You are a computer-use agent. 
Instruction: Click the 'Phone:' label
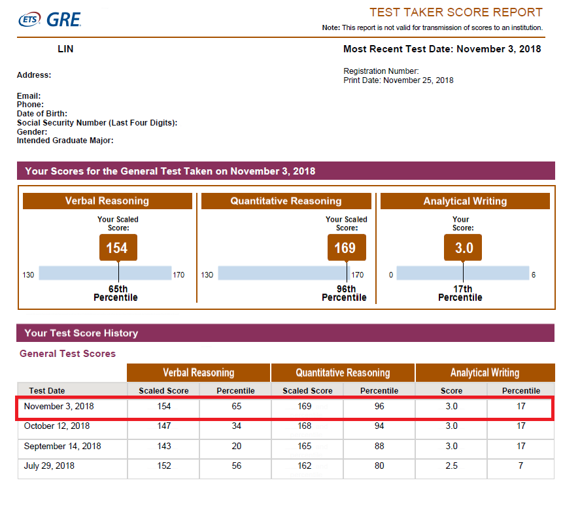point(30,105)
